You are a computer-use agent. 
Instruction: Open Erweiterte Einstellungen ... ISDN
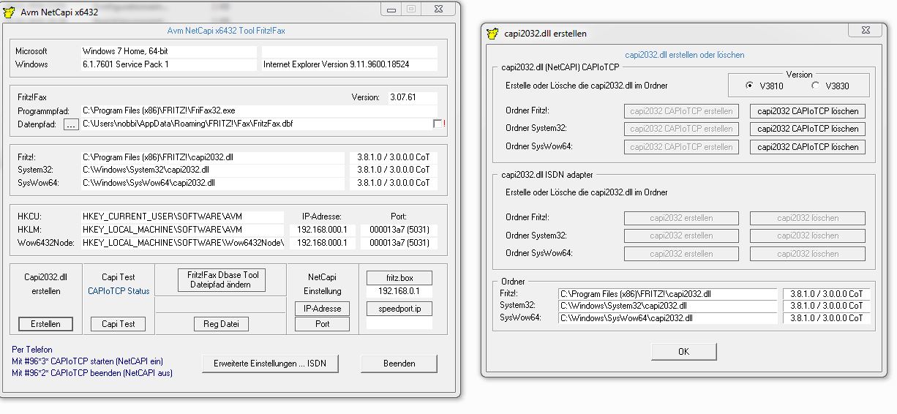pyautogui.click(x=270, y=363)
